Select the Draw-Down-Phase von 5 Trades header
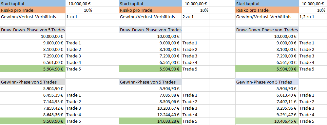 [33, 30]
